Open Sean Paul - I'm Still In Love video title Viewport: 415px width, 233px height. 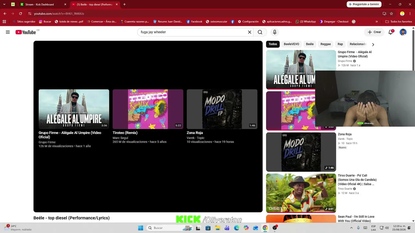tap(356, 219)
